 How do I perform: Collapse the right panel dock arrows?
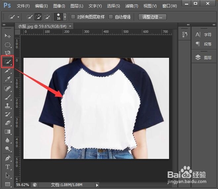tap(214, 24)
